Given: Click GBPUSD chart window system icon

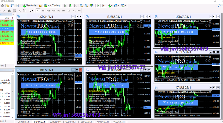Looking at the screenshot, I should [18, 70].
